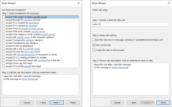Toggle 'except if it is a meeting invitation'
172x107 pixels.
[x=4, y=57]
